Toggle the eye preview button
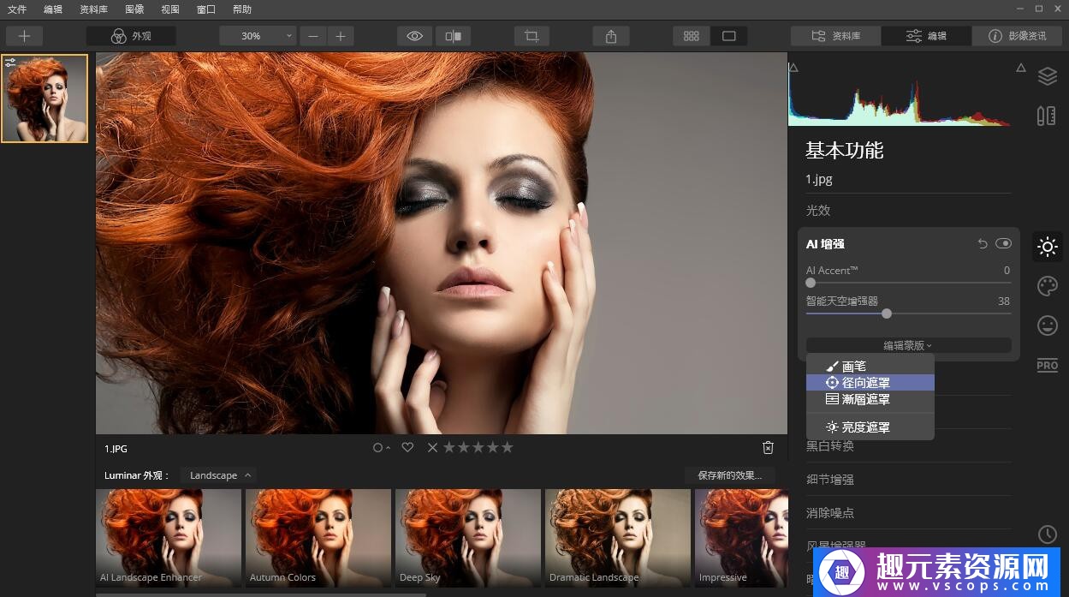1069x597 pixels. pos(415,36)
